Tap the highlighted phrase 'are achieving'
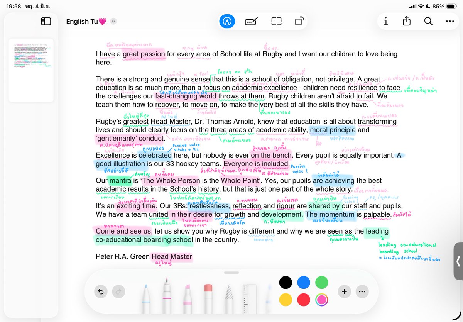 333,180
